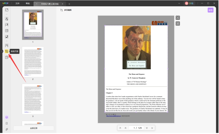
Task: Click the 全部还原 button
Action: click(34, 128)
